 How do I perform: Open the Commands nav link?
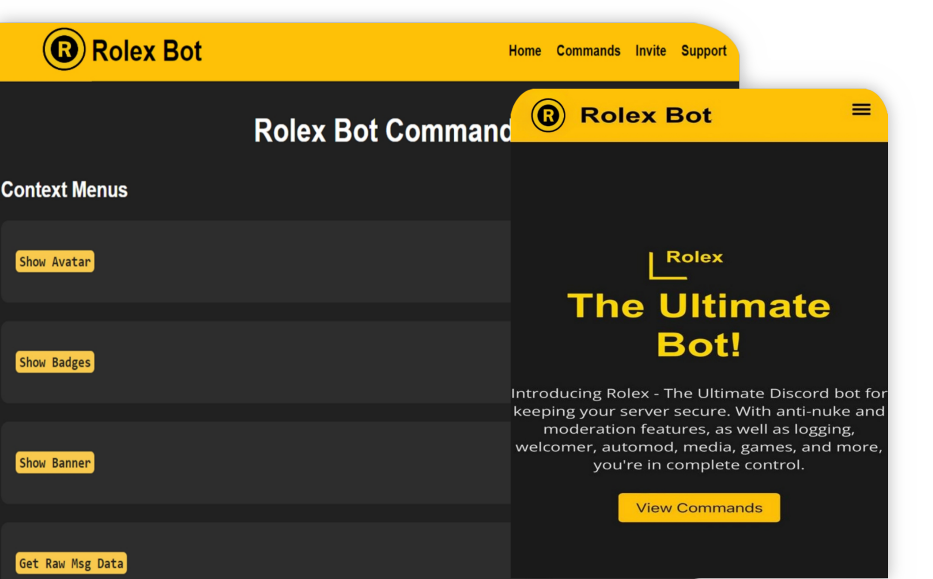tap(588, 51)
